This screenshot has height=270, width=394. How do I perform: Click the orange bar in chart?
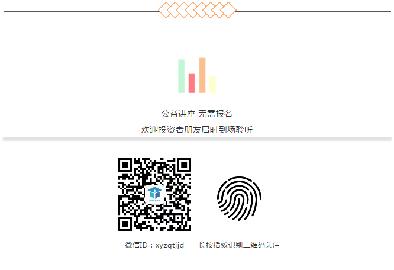[202, 75]
